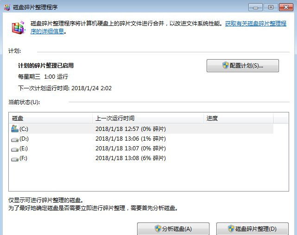Click text 计划的碎片整理已启用
Image resolution: width=297 pixels, height=235 pixels.
coord(46,66)
